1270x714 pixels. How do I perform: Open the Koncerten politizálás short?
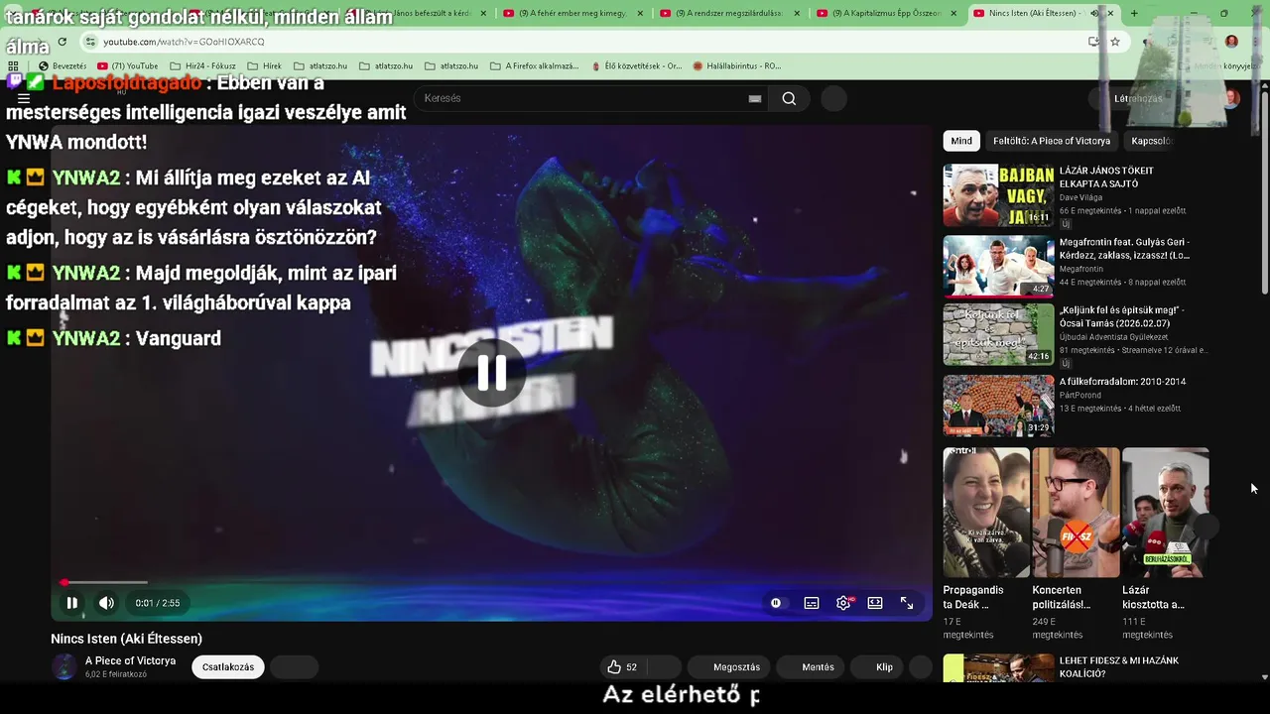(1076, 513)
